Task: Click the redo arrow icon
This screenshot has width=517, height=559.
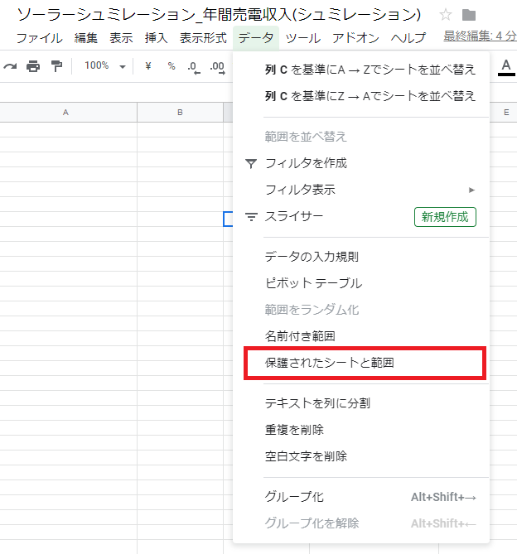Action: pyautogui.click(x=10, y=67)
